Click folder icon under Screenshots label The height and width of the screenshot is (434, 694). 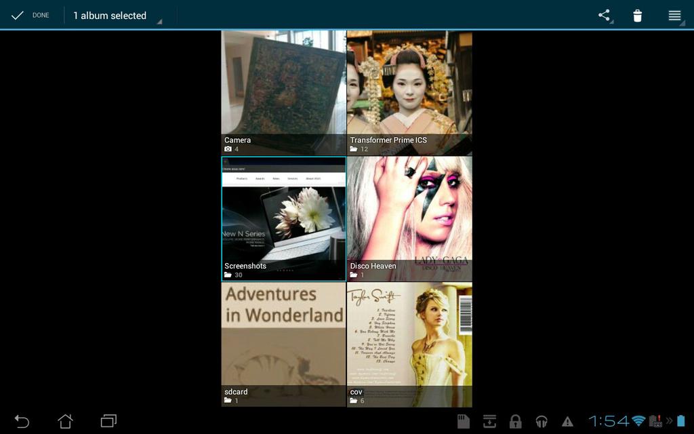click(228, 275)
